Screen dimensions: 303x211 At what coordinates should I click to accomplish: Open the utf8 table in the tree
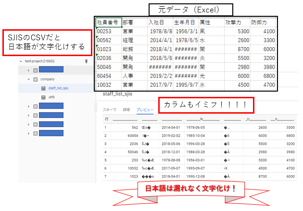point(51,97)
